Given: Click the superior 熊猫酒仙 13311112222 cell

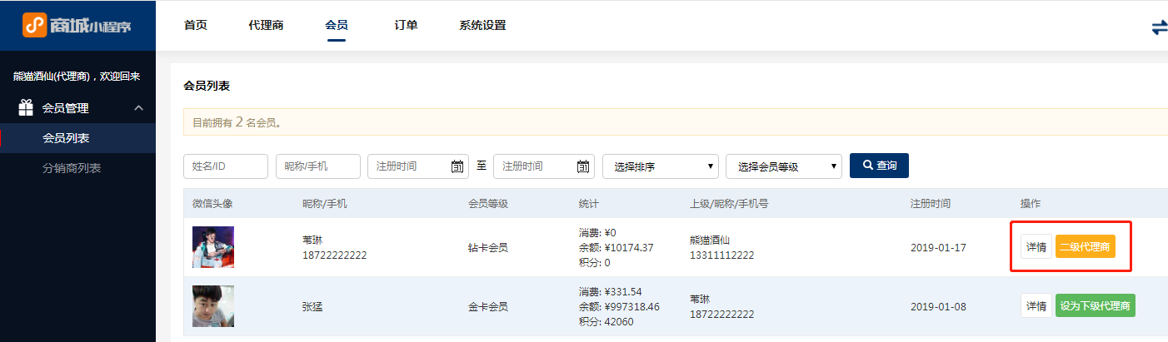Looking at the screenshot, I should pyautogui.click(x=722, y=247).
